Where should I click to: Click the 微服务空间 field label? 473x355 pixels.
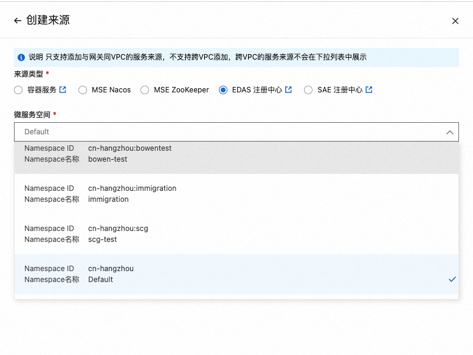pyautogui.click(x=32, y=115)
